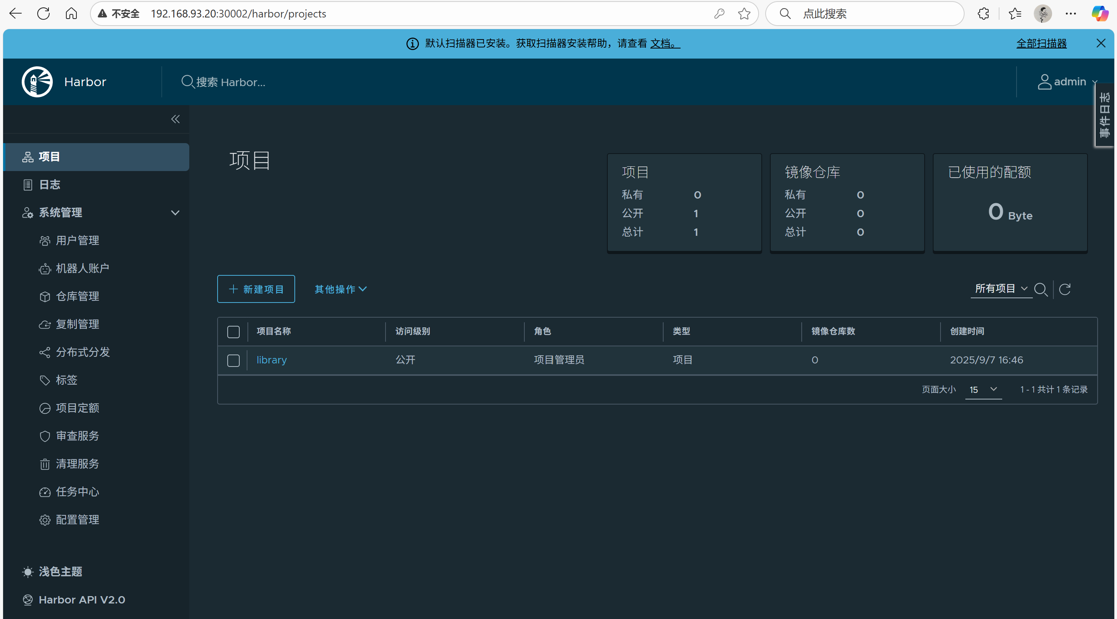
Task: Sort by 镜像仓库数 column header
Action: [833, 331]
